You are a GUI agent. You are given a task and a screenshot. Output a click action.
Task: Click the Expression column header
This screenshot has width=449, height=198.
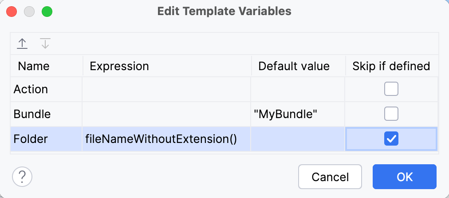pos(119,66)
